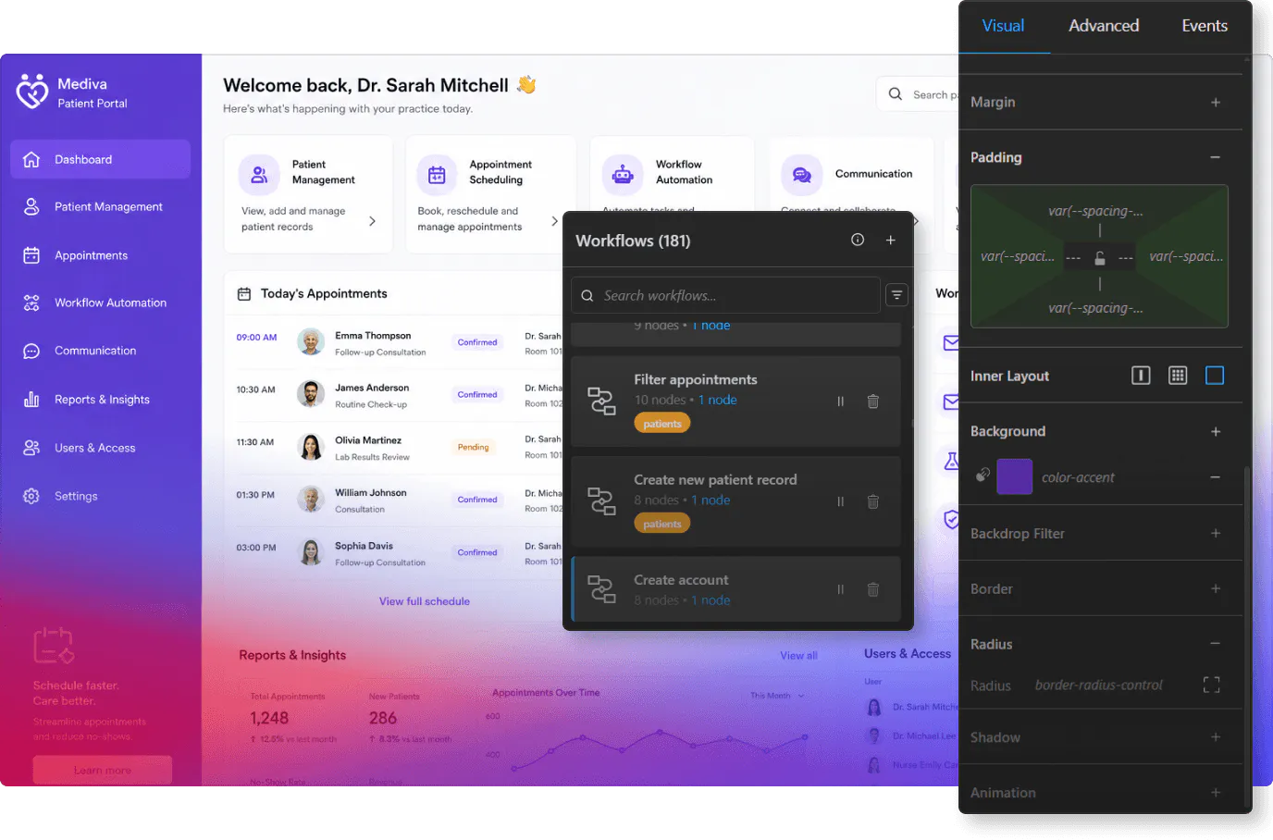Click the Learn more button
Screen dimensions: 1273x840
click(103, 770)
